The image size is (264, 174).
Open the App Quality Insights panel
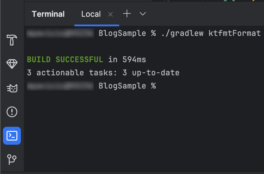coord(12,64)
